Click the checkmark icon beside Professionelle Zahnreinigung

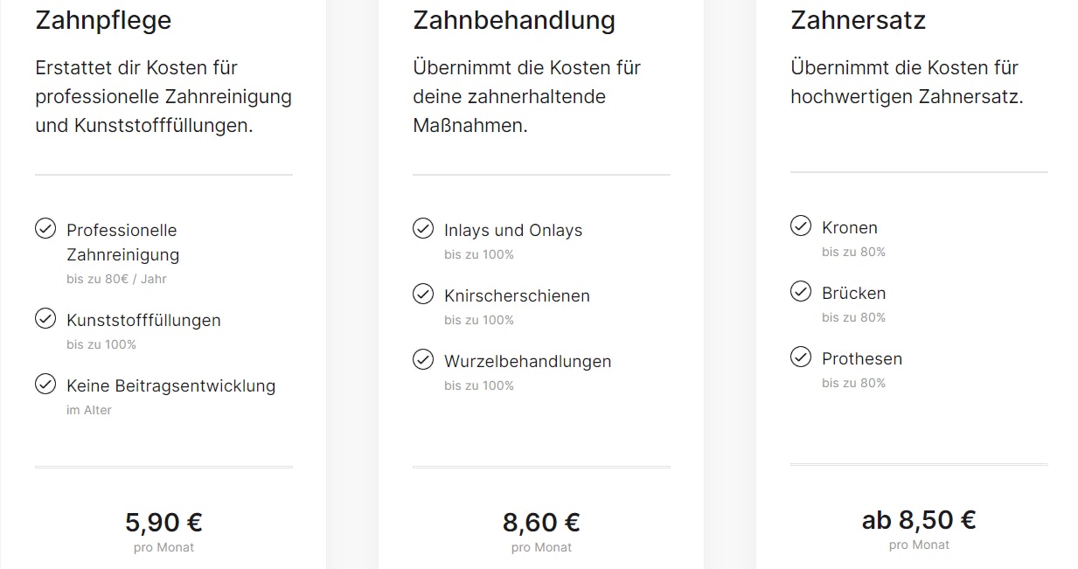click(45, 229)
